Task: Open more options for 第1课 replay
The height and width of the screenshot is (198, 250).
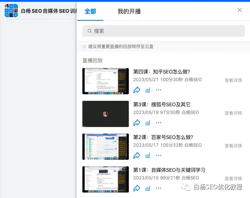Action: [x=159, y=188]
